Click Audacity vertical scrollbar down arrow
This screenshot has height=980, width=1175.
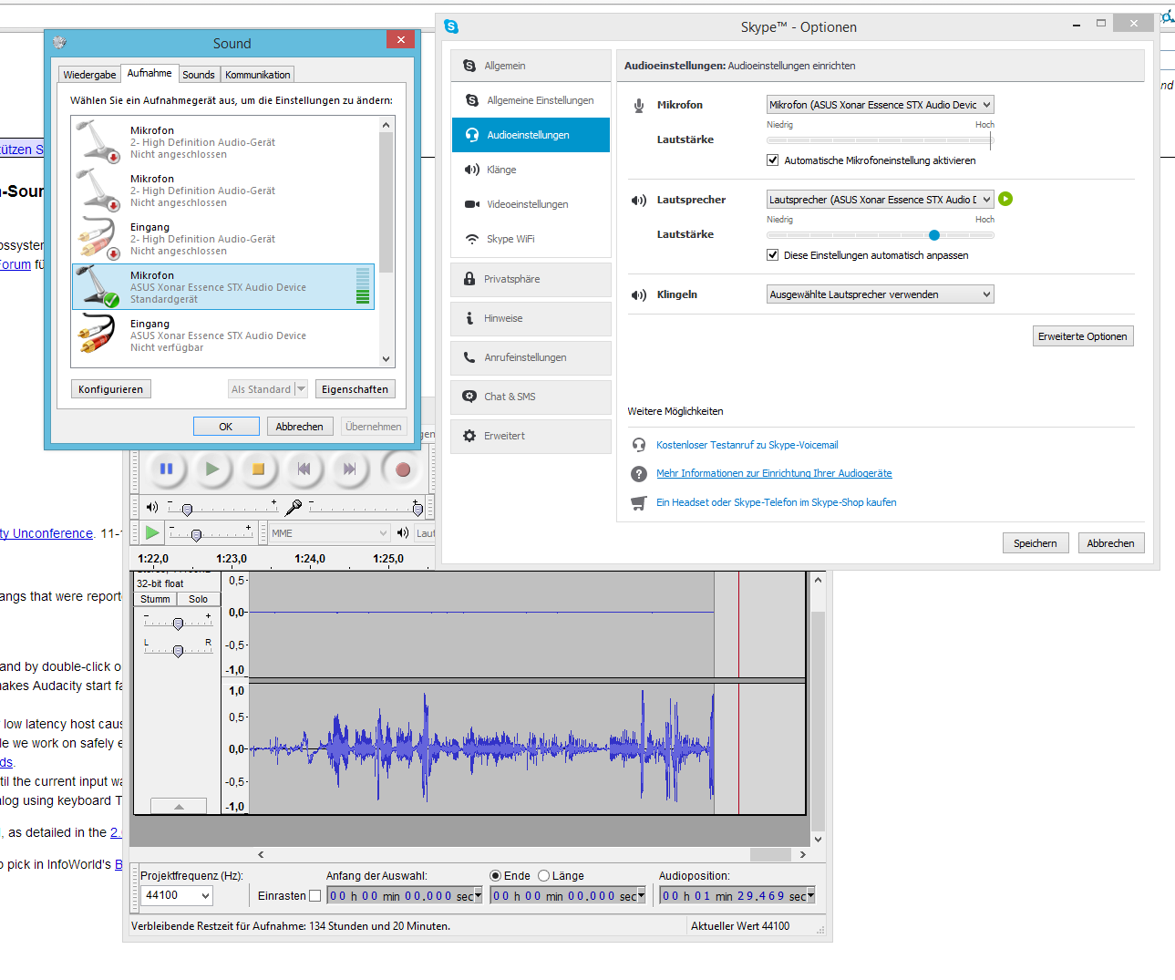(x=818, y=839)
